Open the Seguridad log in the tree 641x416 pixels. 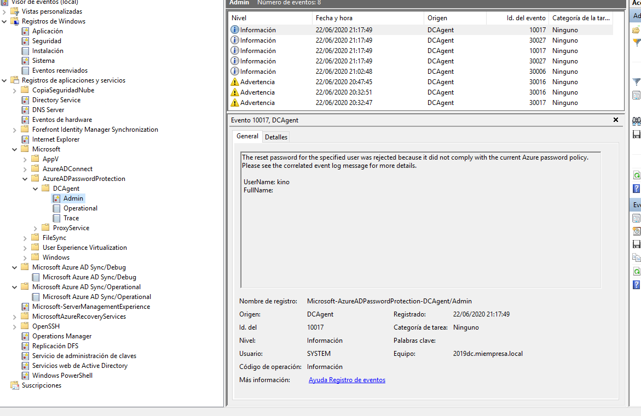pyautogui.click(x=47, y=41)
